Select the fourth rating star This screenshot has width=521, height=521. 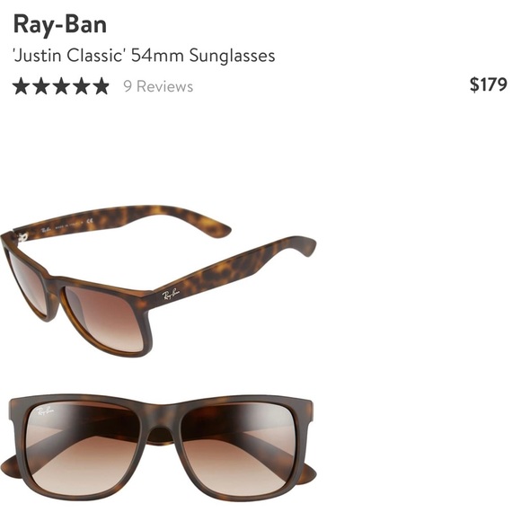coord(81,86)
